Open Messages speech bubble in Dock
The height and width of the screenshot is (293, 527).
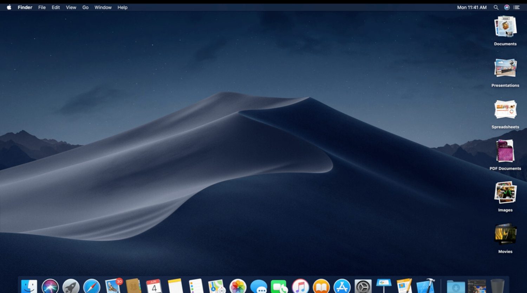(x=259, y=286)
